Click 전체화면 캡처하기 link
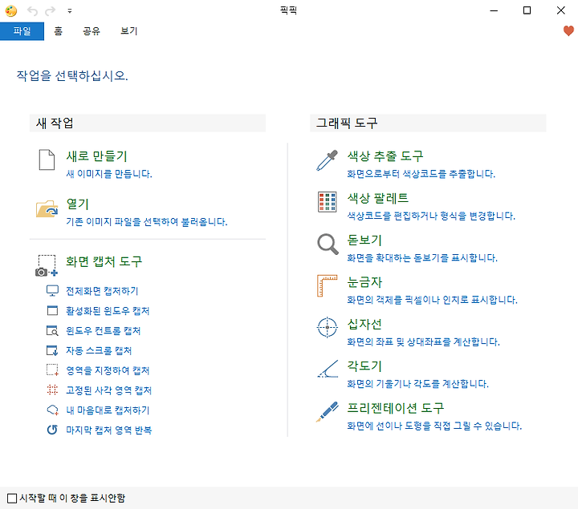Image resolution: width=578 pixels, height=509 pixels. [x=102, y=291]
